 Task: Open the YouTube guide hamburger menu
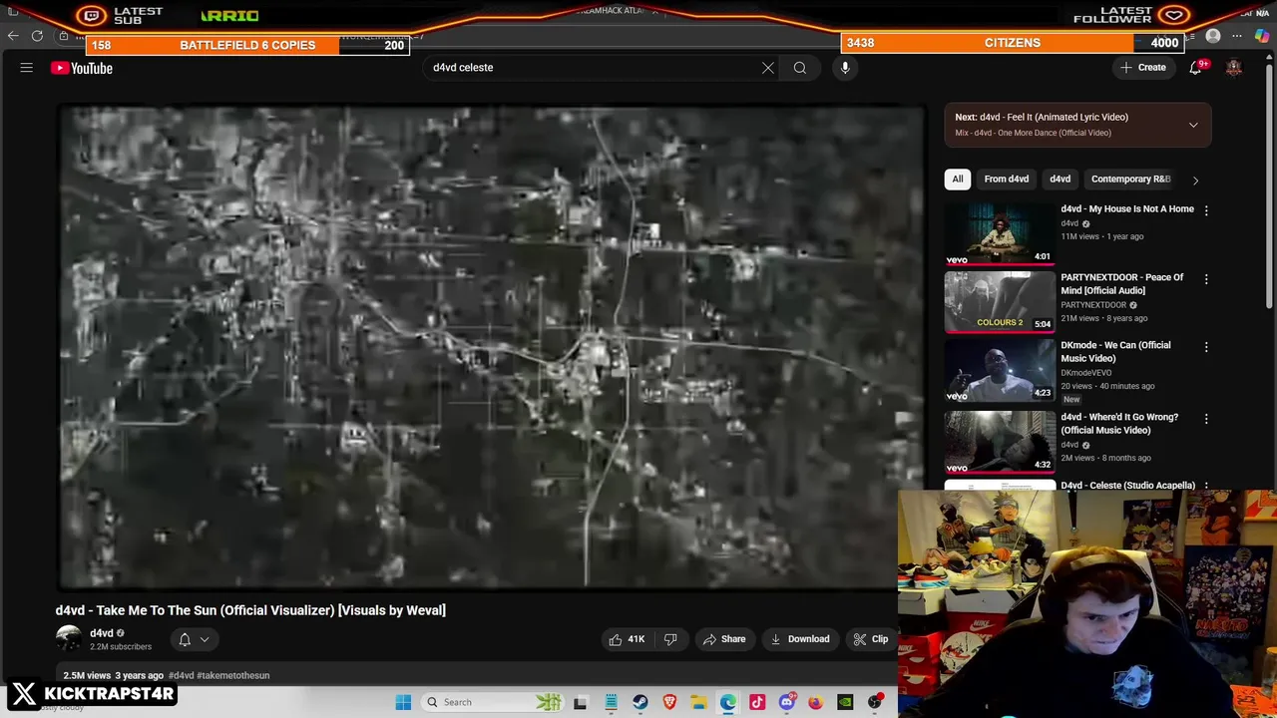(x=27, y=68)
